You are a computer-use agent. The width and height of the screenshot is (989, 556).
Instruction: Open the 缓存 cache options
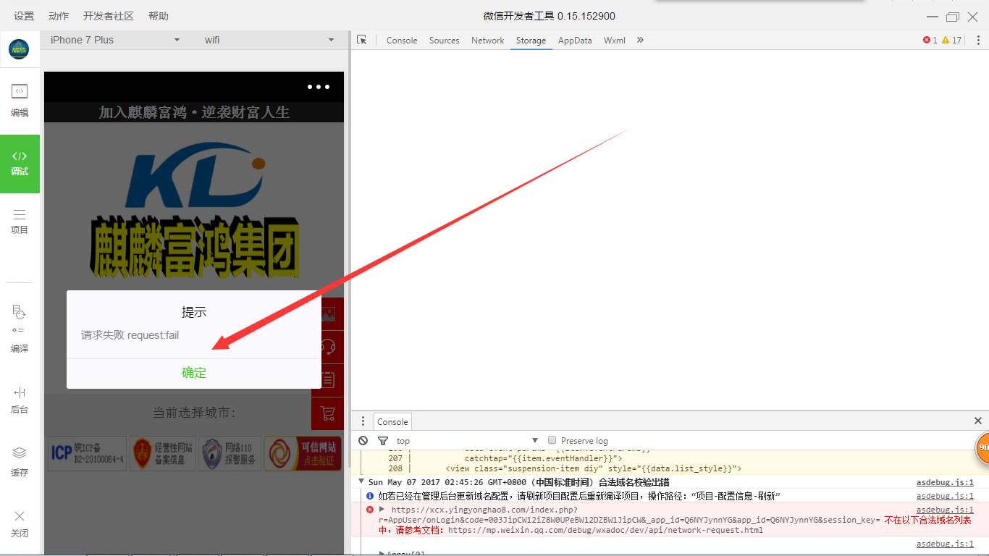20,462
